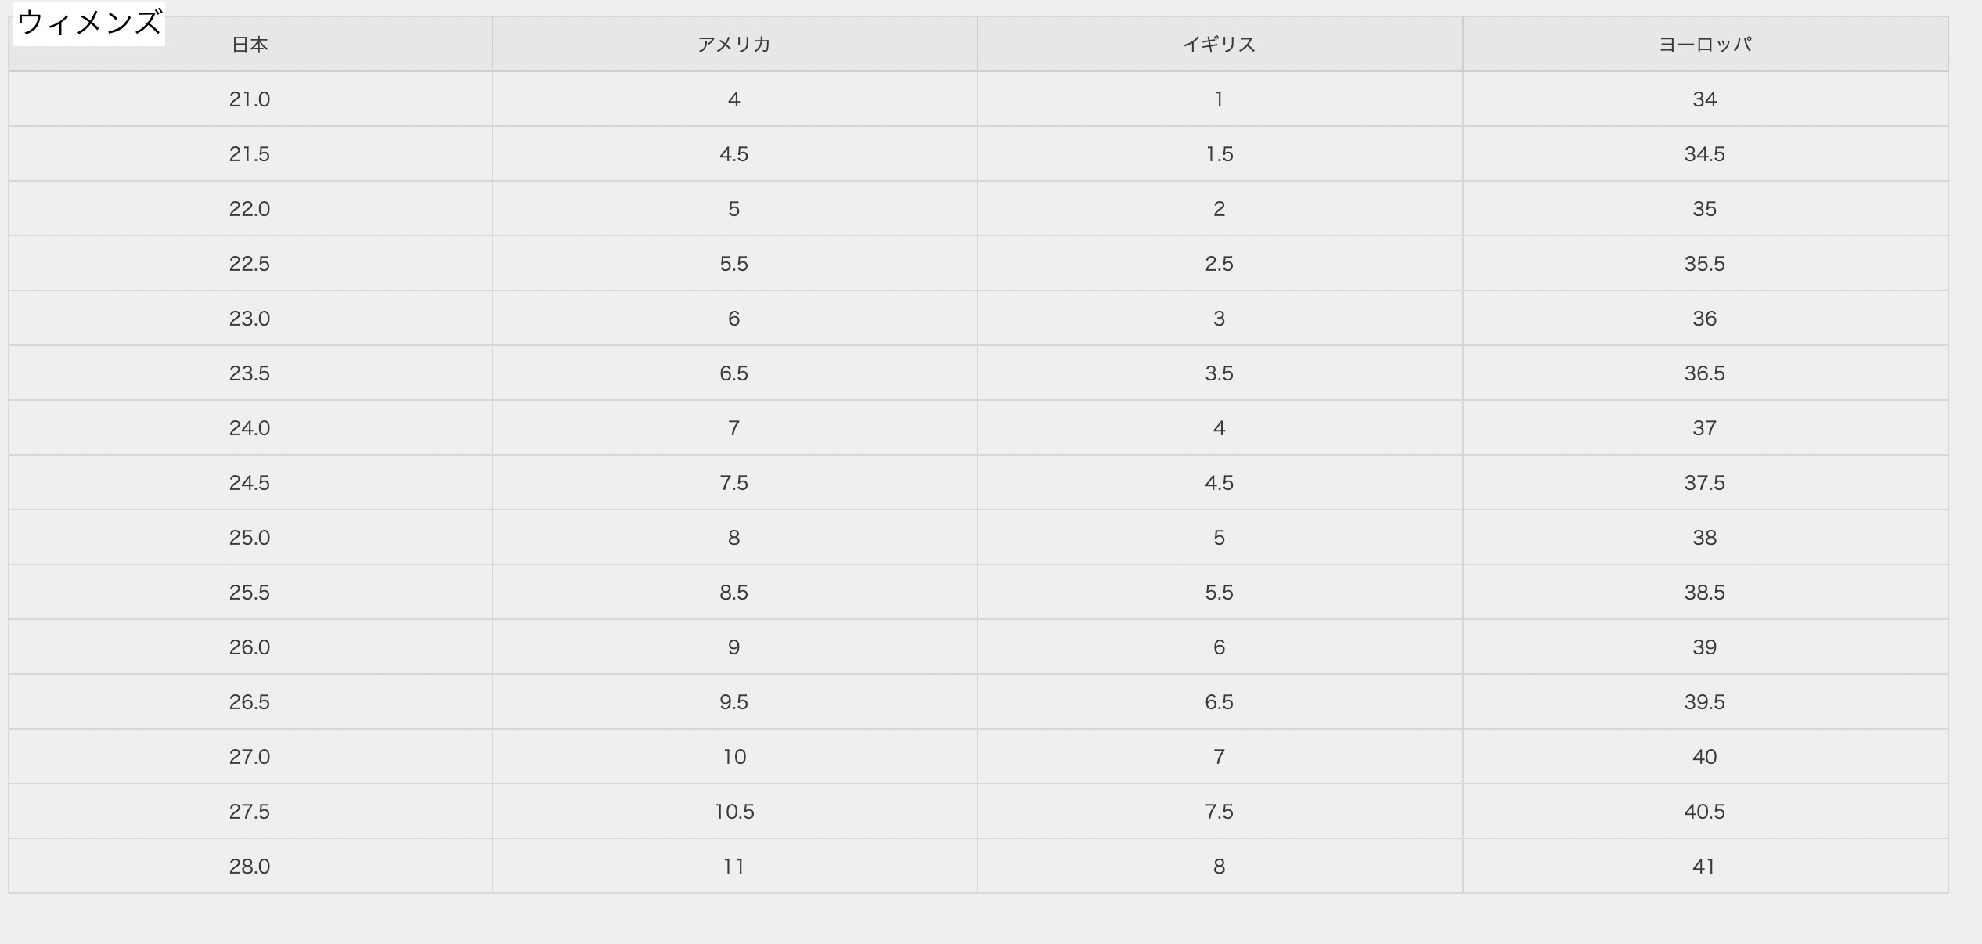The height and width of the screenshot is (944, 1982).
Task: Click the Japan size 23.5 cell
Action: point(250,373)
